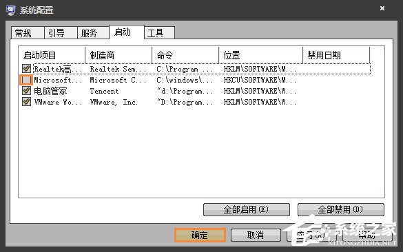Disable the VMware Workstation startup checkbox
403x252 pixels.
[26, 102]
